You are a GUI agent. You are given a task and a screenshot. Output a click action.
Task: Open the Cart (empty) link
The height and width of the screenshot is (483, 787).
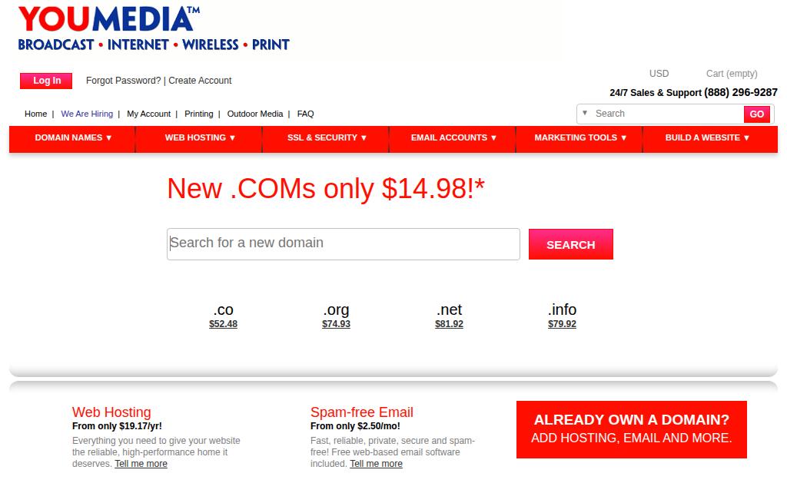(x=732, y=74)
